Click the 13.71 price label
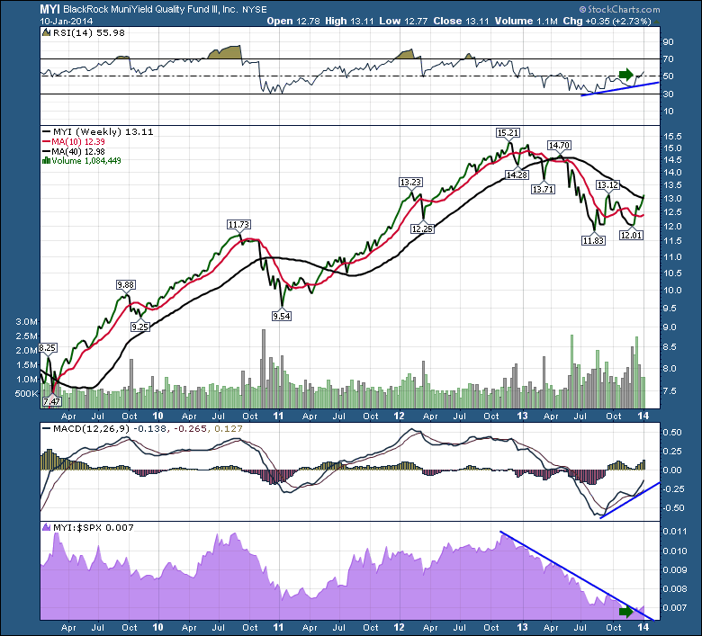 pyautogui.click(x=543, y=189)
